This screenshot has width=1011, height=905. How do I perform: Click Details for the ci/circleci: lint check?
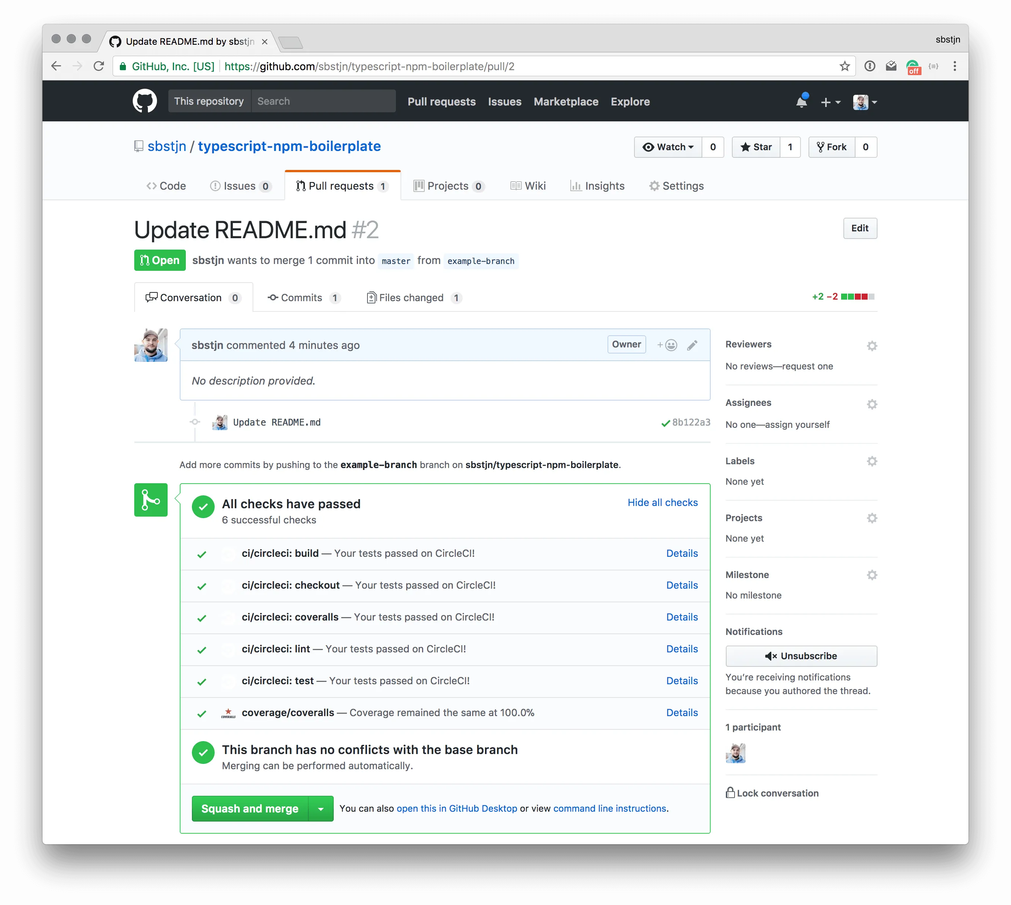point(682,649)
